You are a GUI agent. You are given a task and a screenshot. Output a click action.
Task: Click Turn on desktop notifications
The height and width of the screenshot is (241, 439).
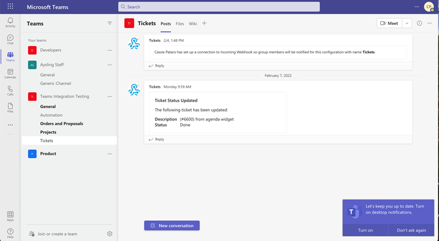pyautogui.click(x=365, y=231)
